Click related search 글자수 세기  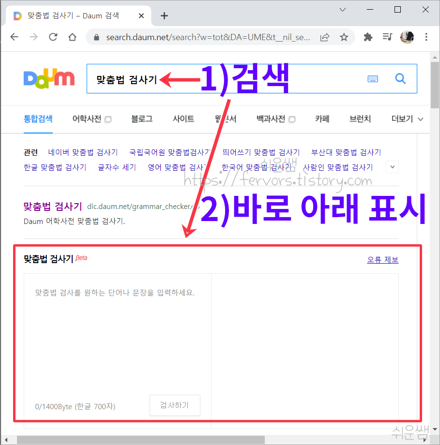(117, 167)
